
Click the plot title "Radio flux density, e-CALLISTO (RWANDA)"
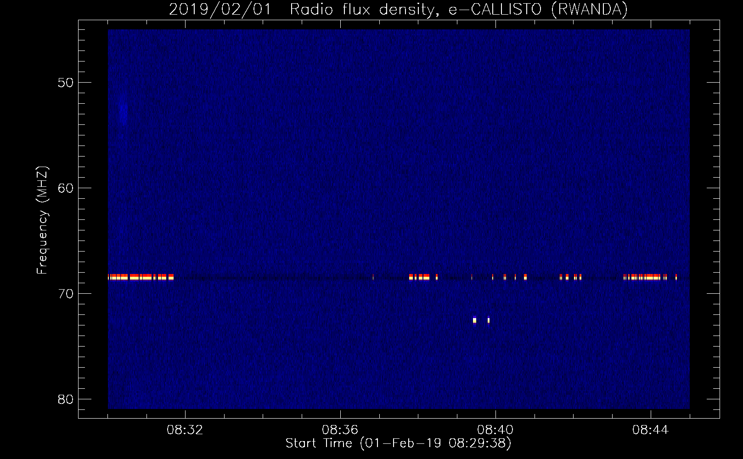point(459,10)
